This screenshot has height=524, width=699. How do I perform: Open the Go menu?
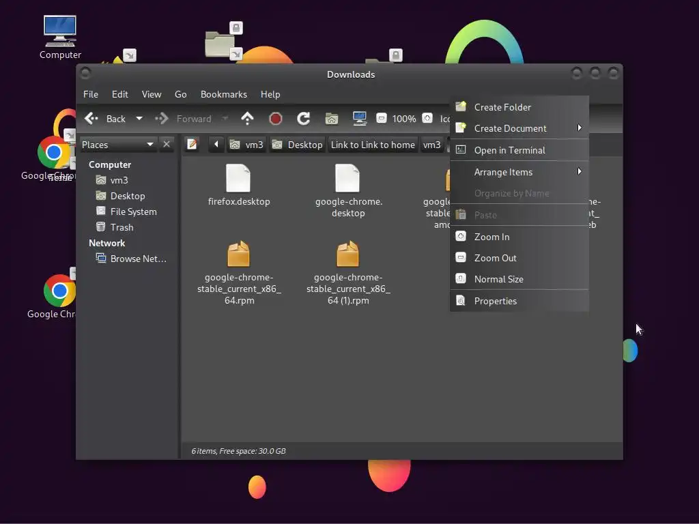coord(180,94)
